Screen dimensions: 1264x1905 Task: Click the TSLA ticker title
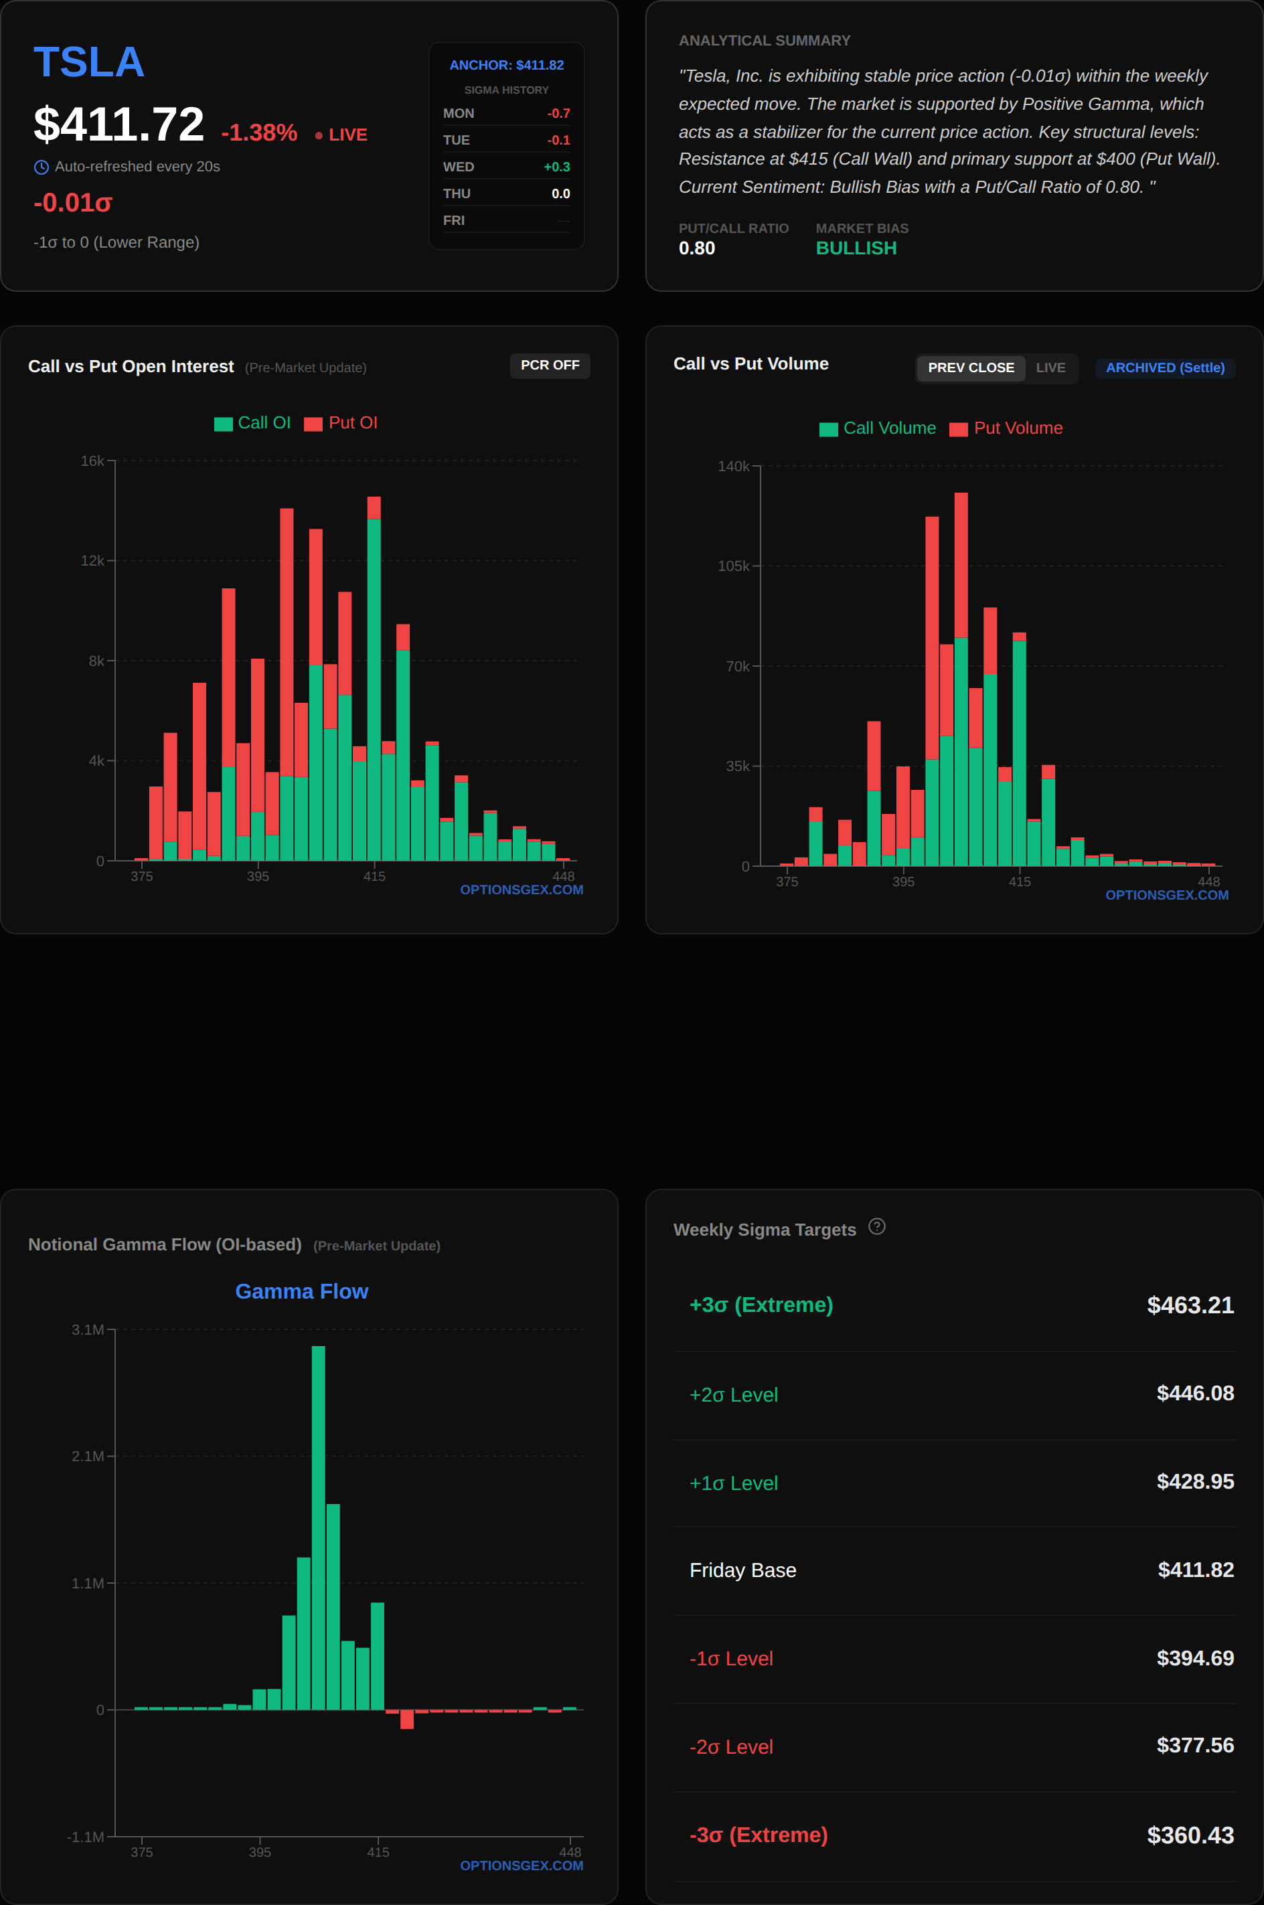[88, 62]
